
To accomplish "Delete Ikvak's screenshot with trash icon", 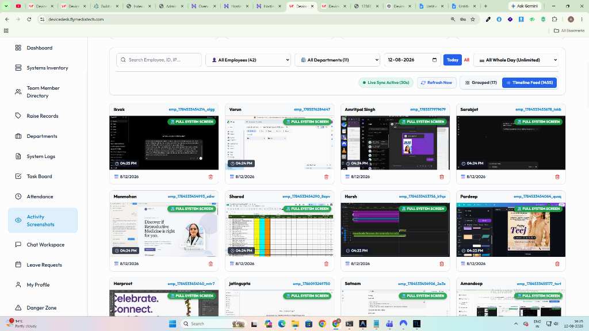I will 211,177.
